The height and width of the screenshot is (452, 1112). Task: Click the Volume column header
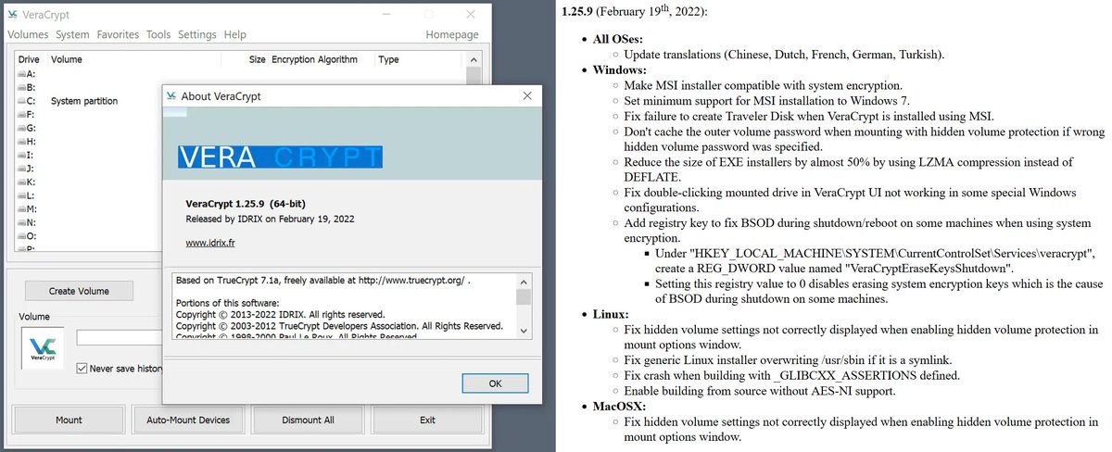(x=66, y=59)
